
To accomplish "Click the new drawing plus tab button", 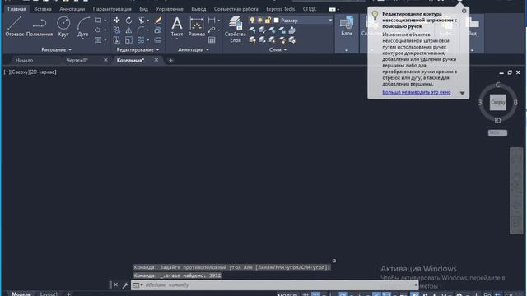I will (170, 60).
